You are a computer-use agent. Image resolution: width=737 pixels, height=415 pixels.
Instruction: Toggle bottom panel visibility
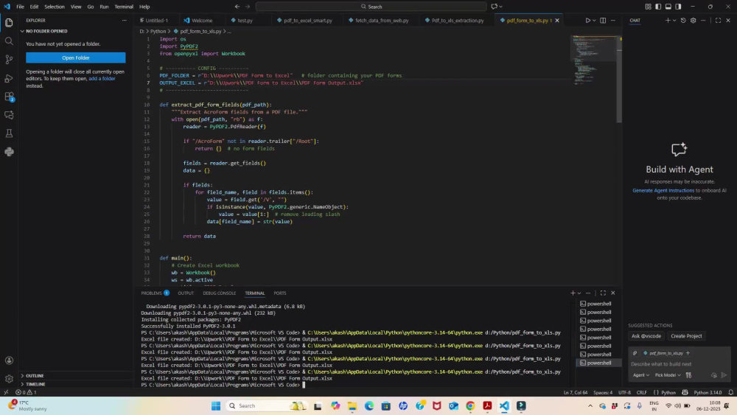pyautogui.click(x=668, y=7)
